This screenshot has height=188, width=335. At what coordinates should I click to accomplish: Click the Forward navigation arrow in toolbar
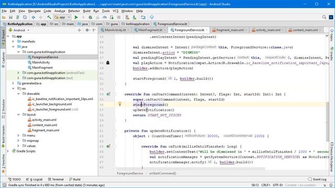(x=40, y=17)
